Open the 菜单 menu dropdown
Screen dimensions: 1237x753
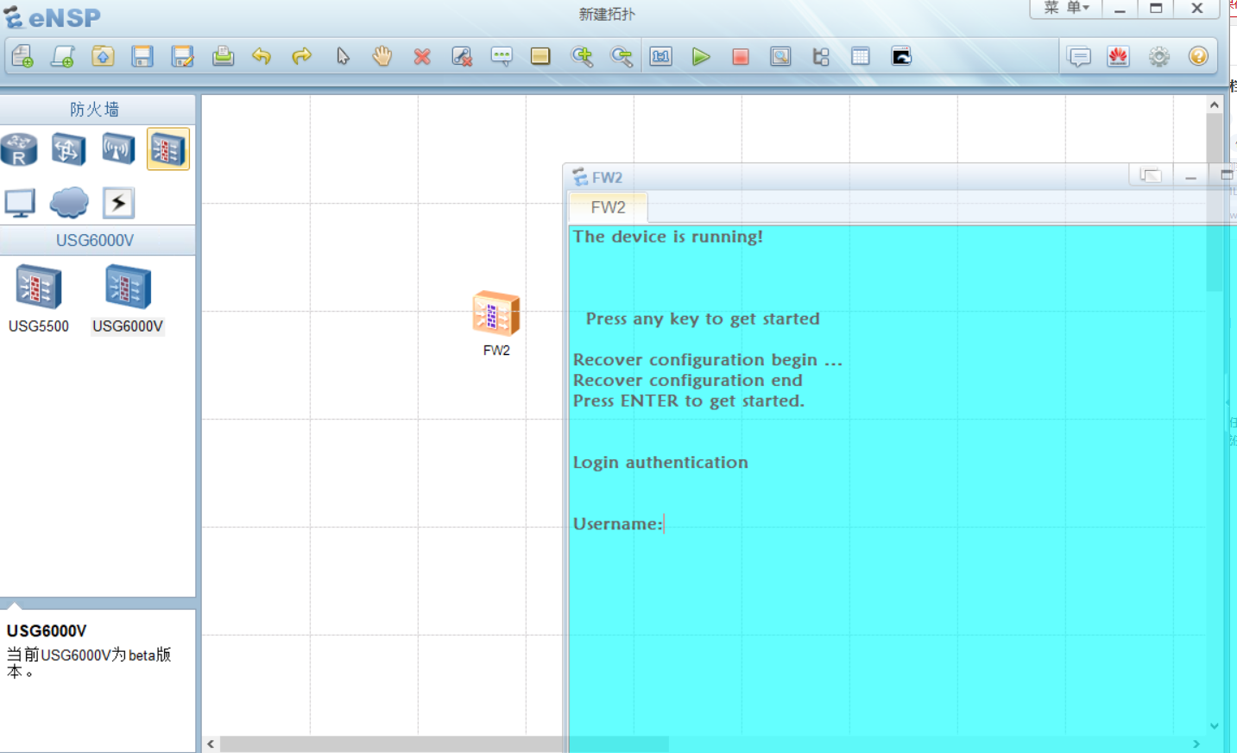click(x=1066, y=9)
